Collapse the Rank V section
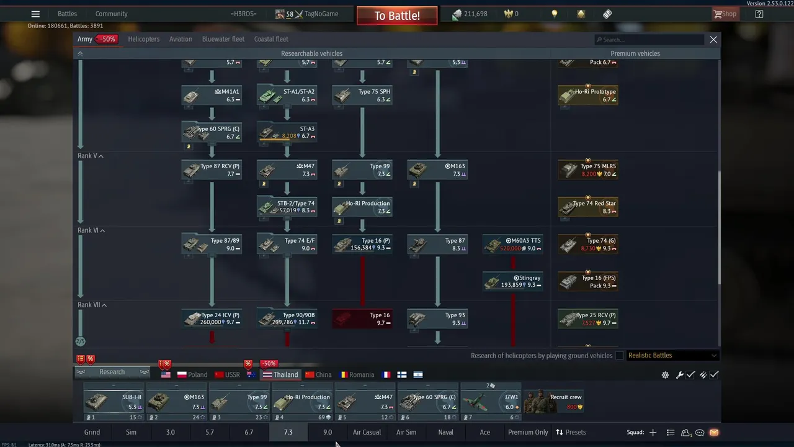Viewport: 794px width, 447px height. (91, 156)
